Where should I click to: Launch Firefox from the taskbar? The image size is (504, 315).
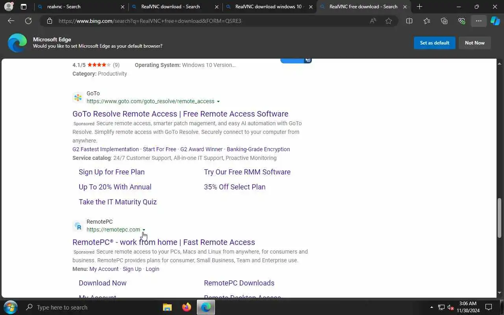point(187,307)
